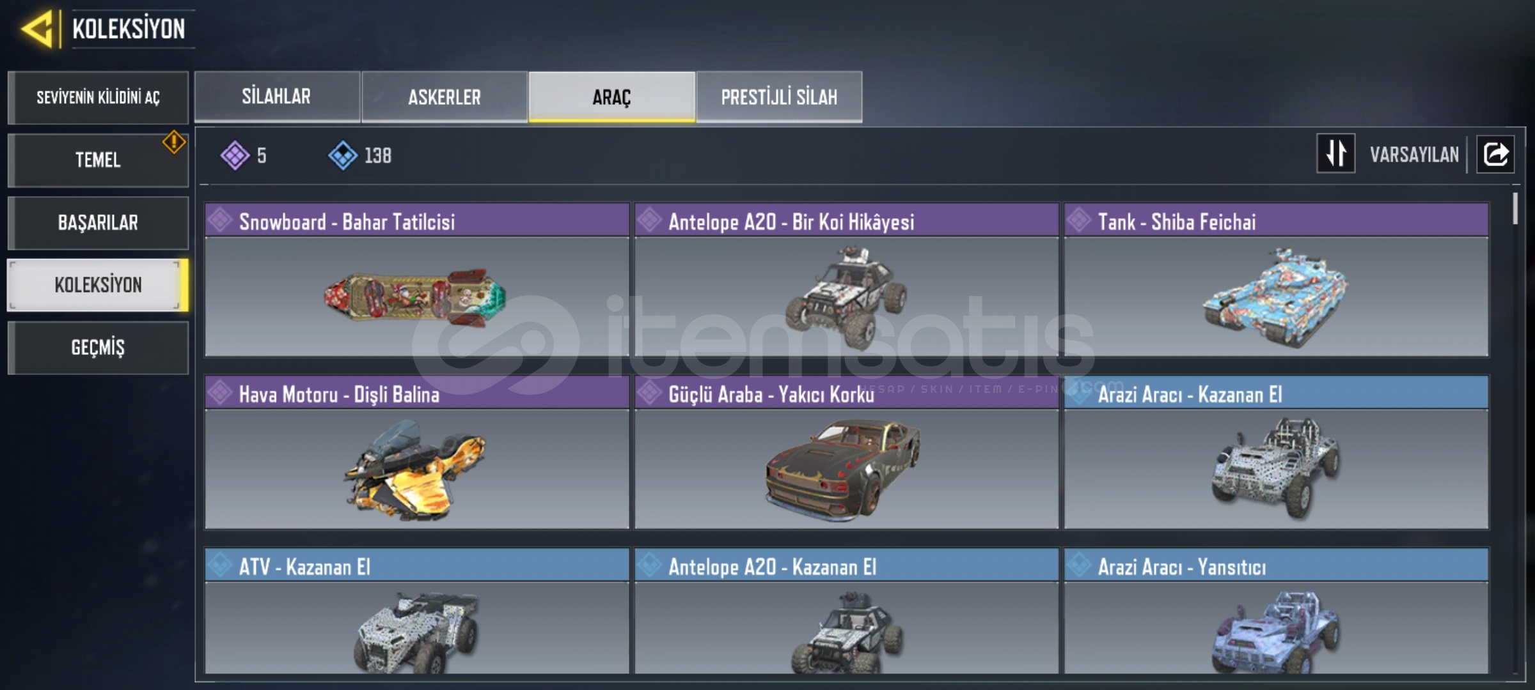Image resolution: width=1535 pixels, height=690 pixels.
Task: Switch to the ASKERLER tab
Action: 445,96
